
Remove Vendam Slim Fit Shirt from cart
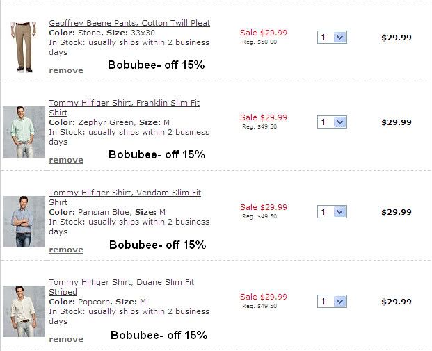coord(66,250)
